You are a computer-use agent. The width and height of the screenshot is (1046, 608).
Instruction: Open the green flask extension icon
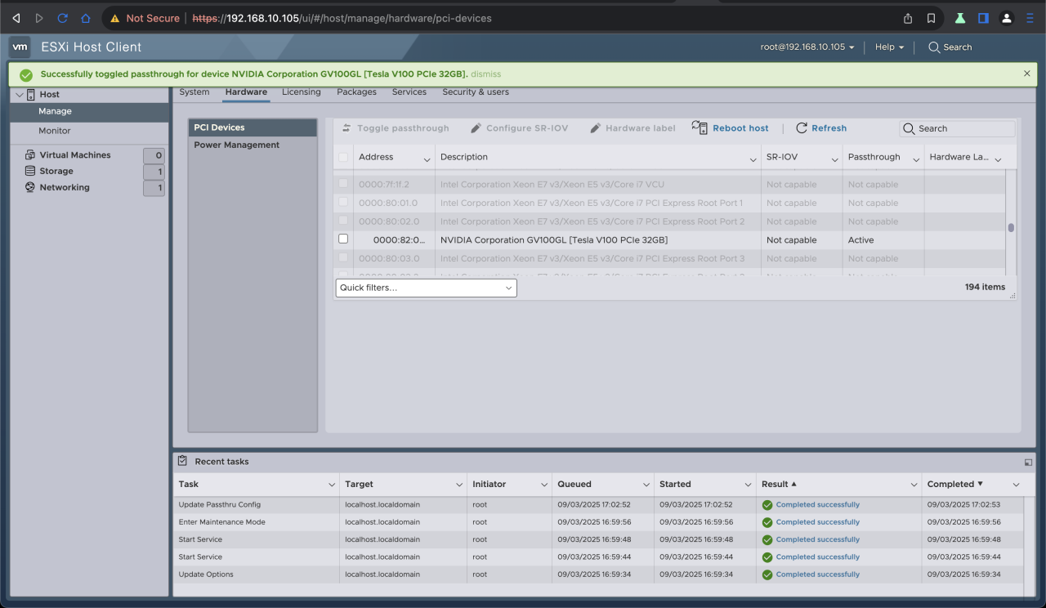click(960, 18)
